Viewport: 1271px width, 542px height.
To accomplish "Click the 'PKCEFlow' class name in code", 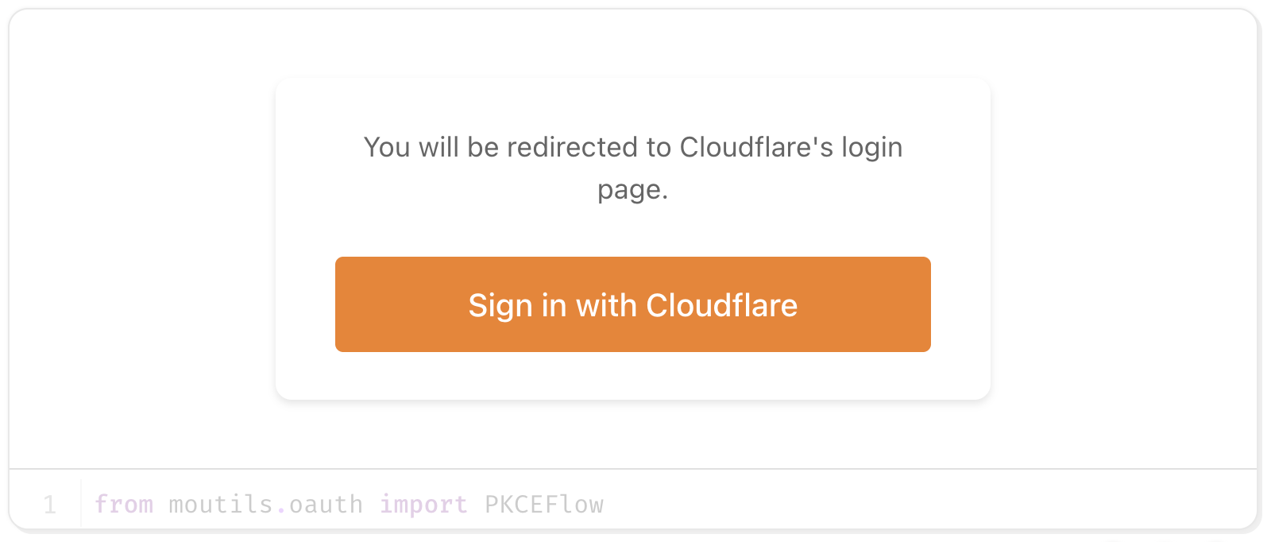I will coord(544,505).
